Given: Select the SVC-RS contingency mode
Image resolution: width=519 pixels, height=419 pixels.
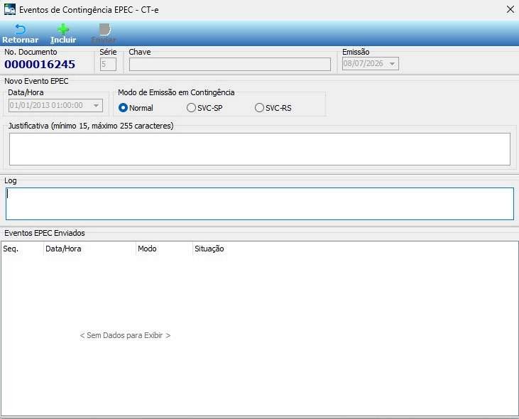Looking at the screenshot, I should 259,108.
